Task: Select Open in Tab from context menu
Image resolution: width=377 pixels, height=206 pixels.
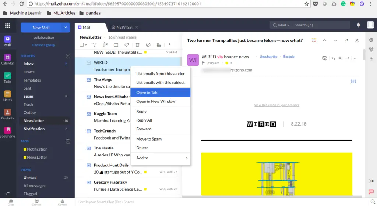Action: coord(161,93)
